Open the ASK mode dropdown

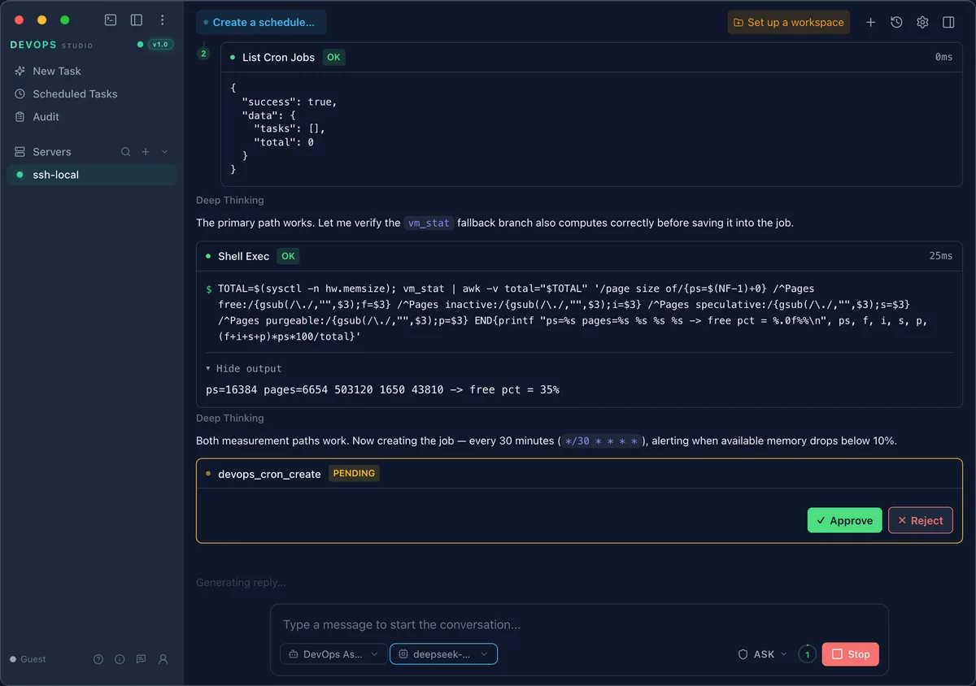click(763, 653)
